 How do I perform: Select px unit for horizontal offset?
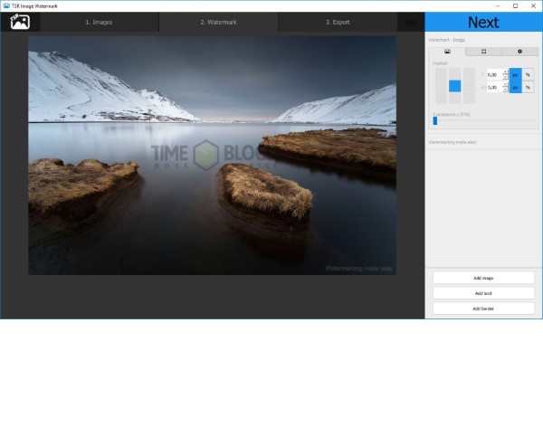pyautogui.click(x=516, y=74)
